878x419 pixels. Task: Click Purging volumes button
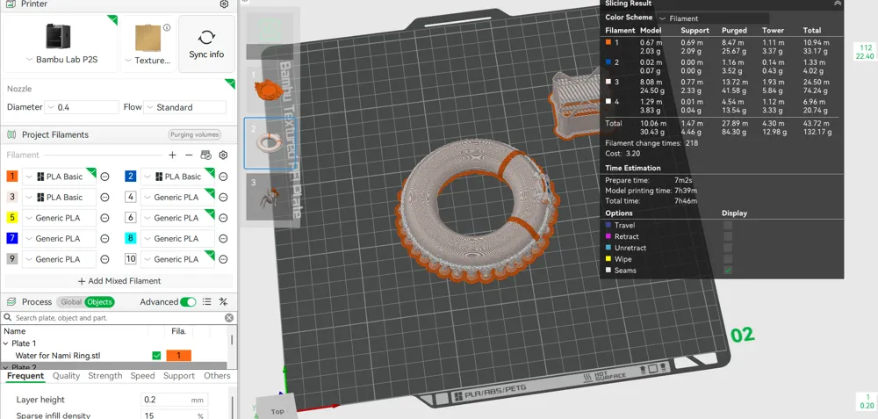tap(194, 134)
